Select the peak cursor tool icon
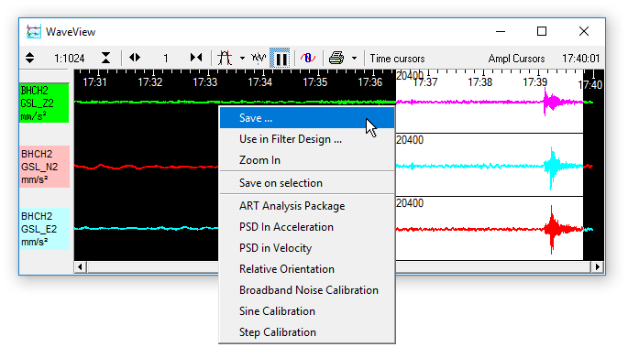Image resolution: width=628 pixels, height=347 pixels. click(225, 58)
